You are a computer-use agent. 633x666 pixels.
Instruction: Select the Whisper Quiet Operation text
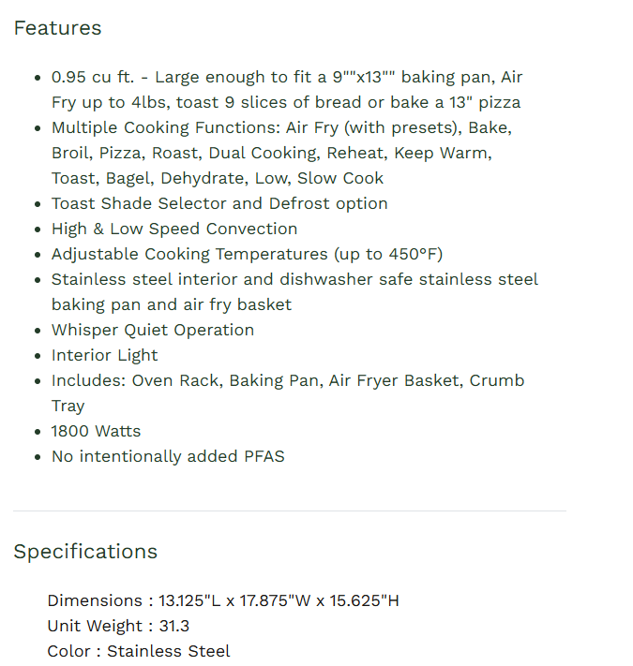coord(153,330)
